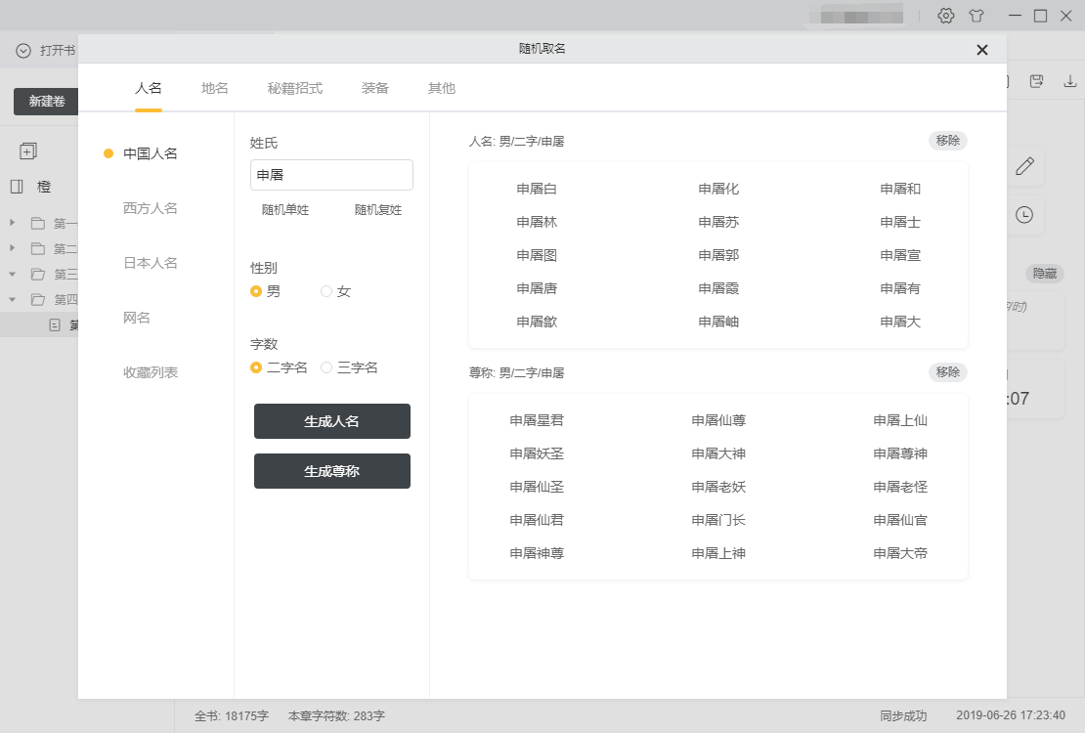Switch to the 地名 tab
The image size is (1085, 733).
coord(214,87)
